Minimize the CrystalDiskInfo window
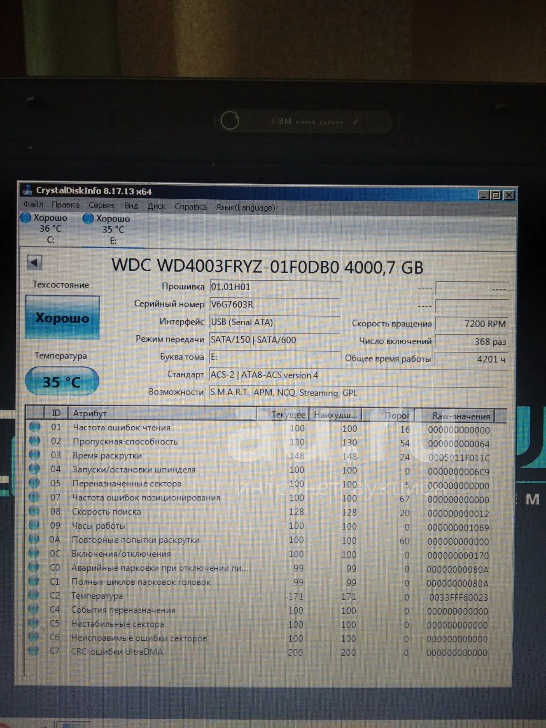This screenshot has width=546, height=728. tap(484, 195)
